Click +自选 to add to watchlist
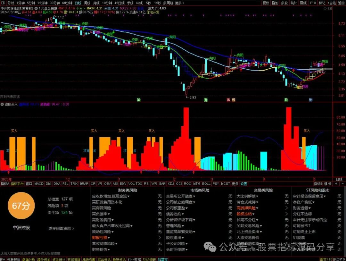Image resolution: width=346 pixels, height=261 pixels. pyautogui.click(x=332, y=3)
